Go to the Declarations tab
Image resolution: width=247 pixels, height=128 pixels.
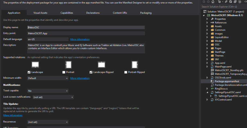(93, 13)
